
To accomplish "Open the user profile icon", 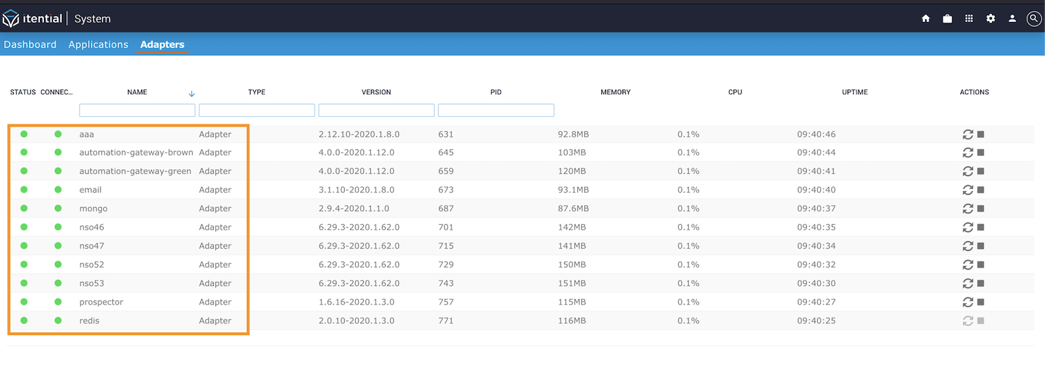I will click(1012, 19).
